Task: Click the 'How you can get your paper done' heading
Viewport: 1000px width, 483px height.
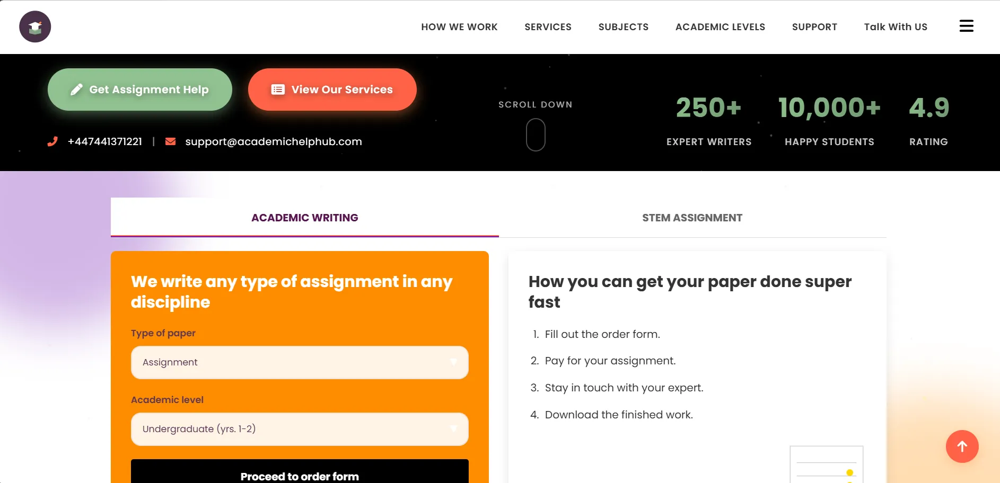Action: pyautogui.click(x=690, y=291)
